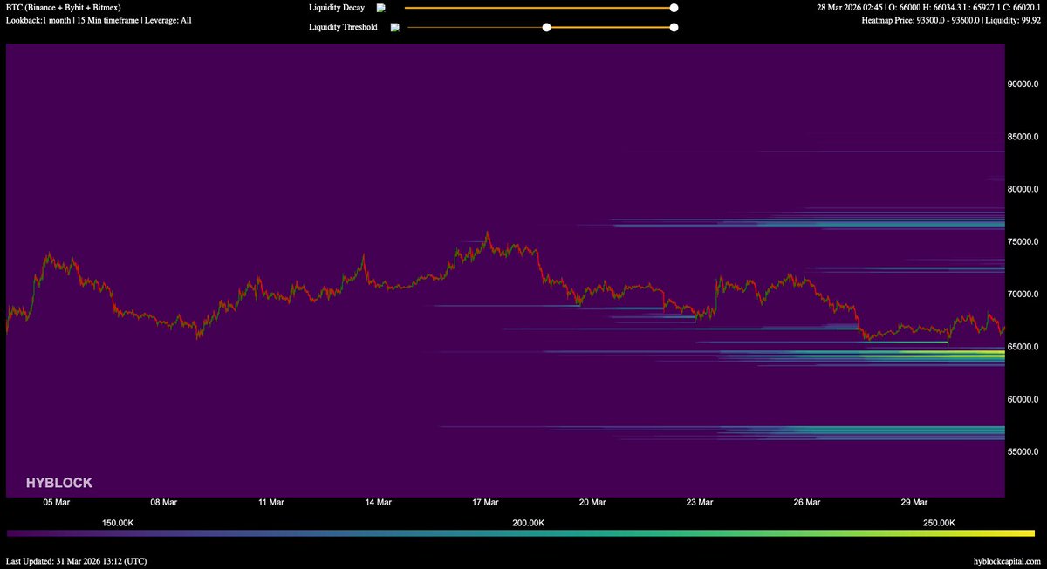Click the 250.00K mark on color scale
This screenshot has height=569, width=1047.
(940, 523)
